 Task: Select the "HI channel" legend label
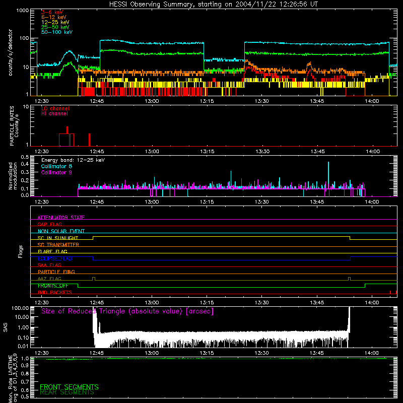point(54,113)
